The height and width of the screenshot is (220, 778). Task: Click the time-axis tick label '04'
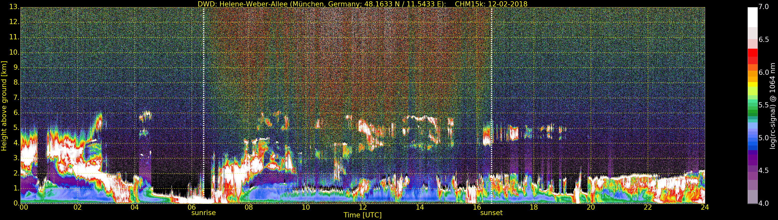click(x=135, y=207)
